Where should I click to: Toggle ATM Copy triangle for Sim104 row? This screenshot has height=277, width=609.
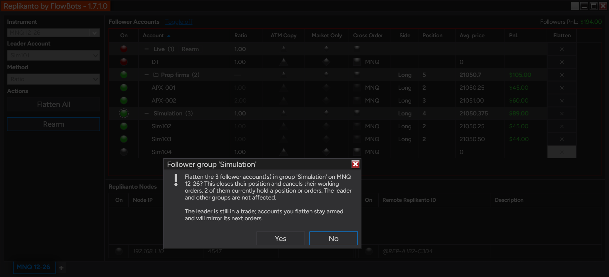(284, 152)
